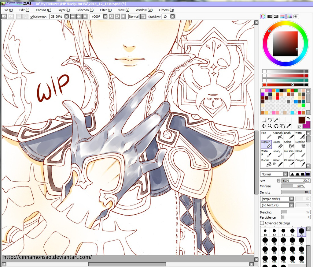Viewport: 313px width, 267px height.
Task: Flip the canvas view horizontally
Action: (143, 17)
